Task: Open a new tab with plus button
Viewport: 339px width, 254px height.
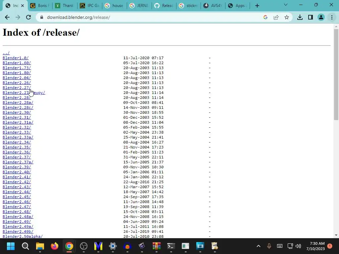Action: 257,6
